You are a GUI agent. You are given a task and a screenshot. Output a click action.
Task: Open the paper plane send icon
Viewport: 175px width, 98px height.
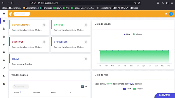(4, 68)
